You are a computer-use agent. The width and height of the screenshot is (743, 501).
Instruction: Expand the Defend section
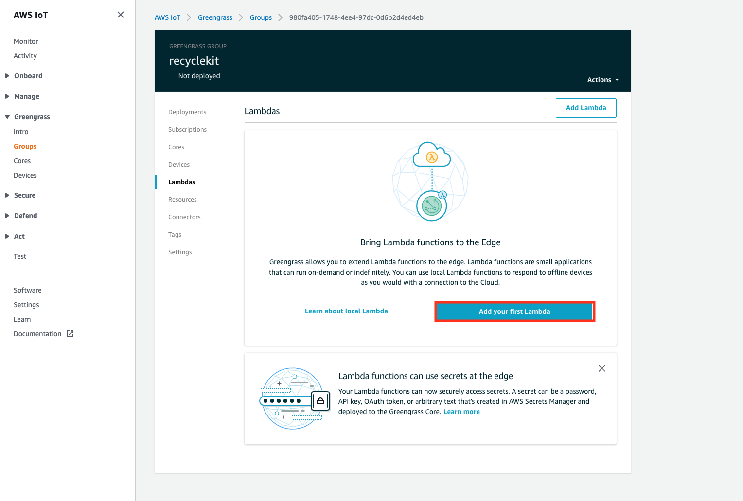(x=7, y=216)
